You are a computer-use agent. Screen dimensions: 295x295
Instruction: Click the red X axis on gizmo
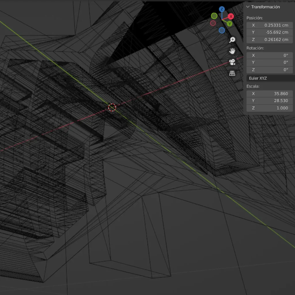click(x=231, y=16)
